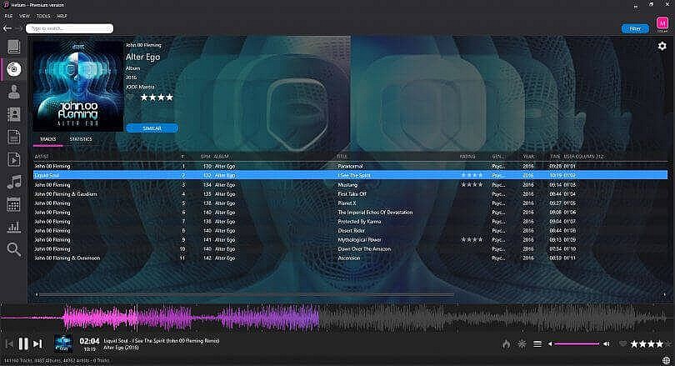The width and height of the screenshot is (675, 366).
Task: Set the now-playing star rating in player bar
Action: pyautogui.click(x=647, y=344)
